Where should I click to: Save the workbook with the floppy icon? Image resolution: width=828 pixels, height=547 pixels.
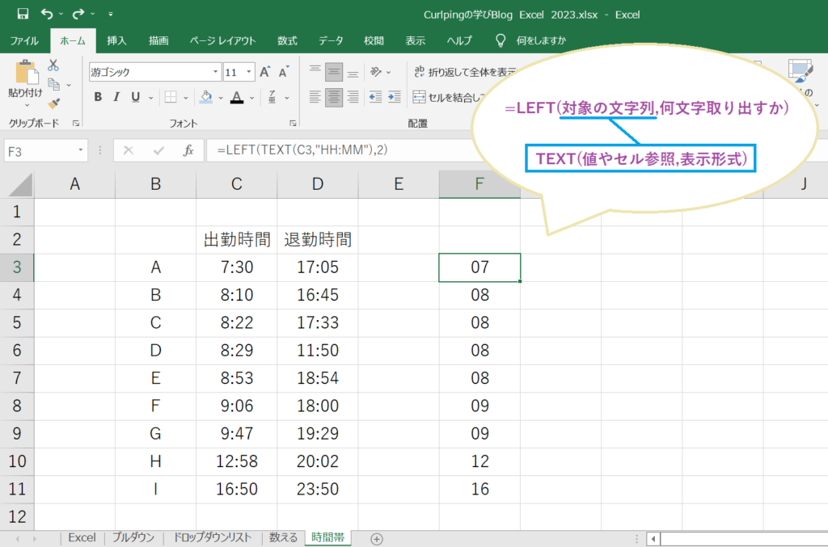click(x=23, y=14)
